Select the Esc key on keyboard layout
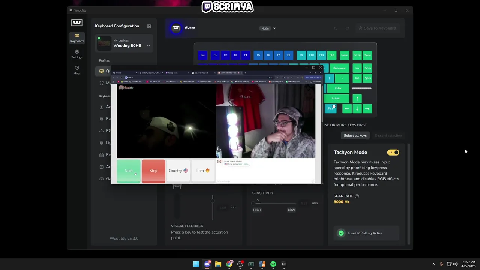This screenshot has width=480, height=270. click(202, 55)
